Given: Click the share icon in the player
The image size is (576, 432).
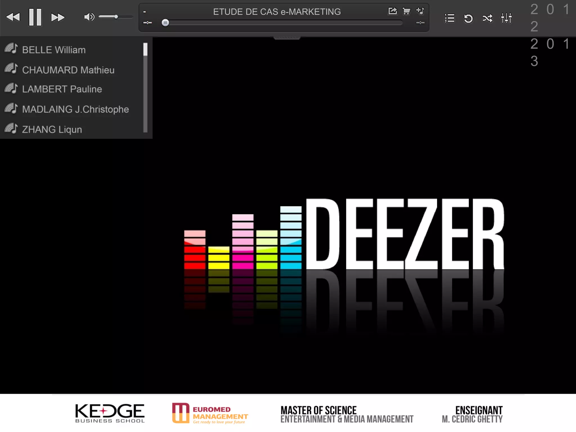Looking at the screenshot, I should coord(392,11).
